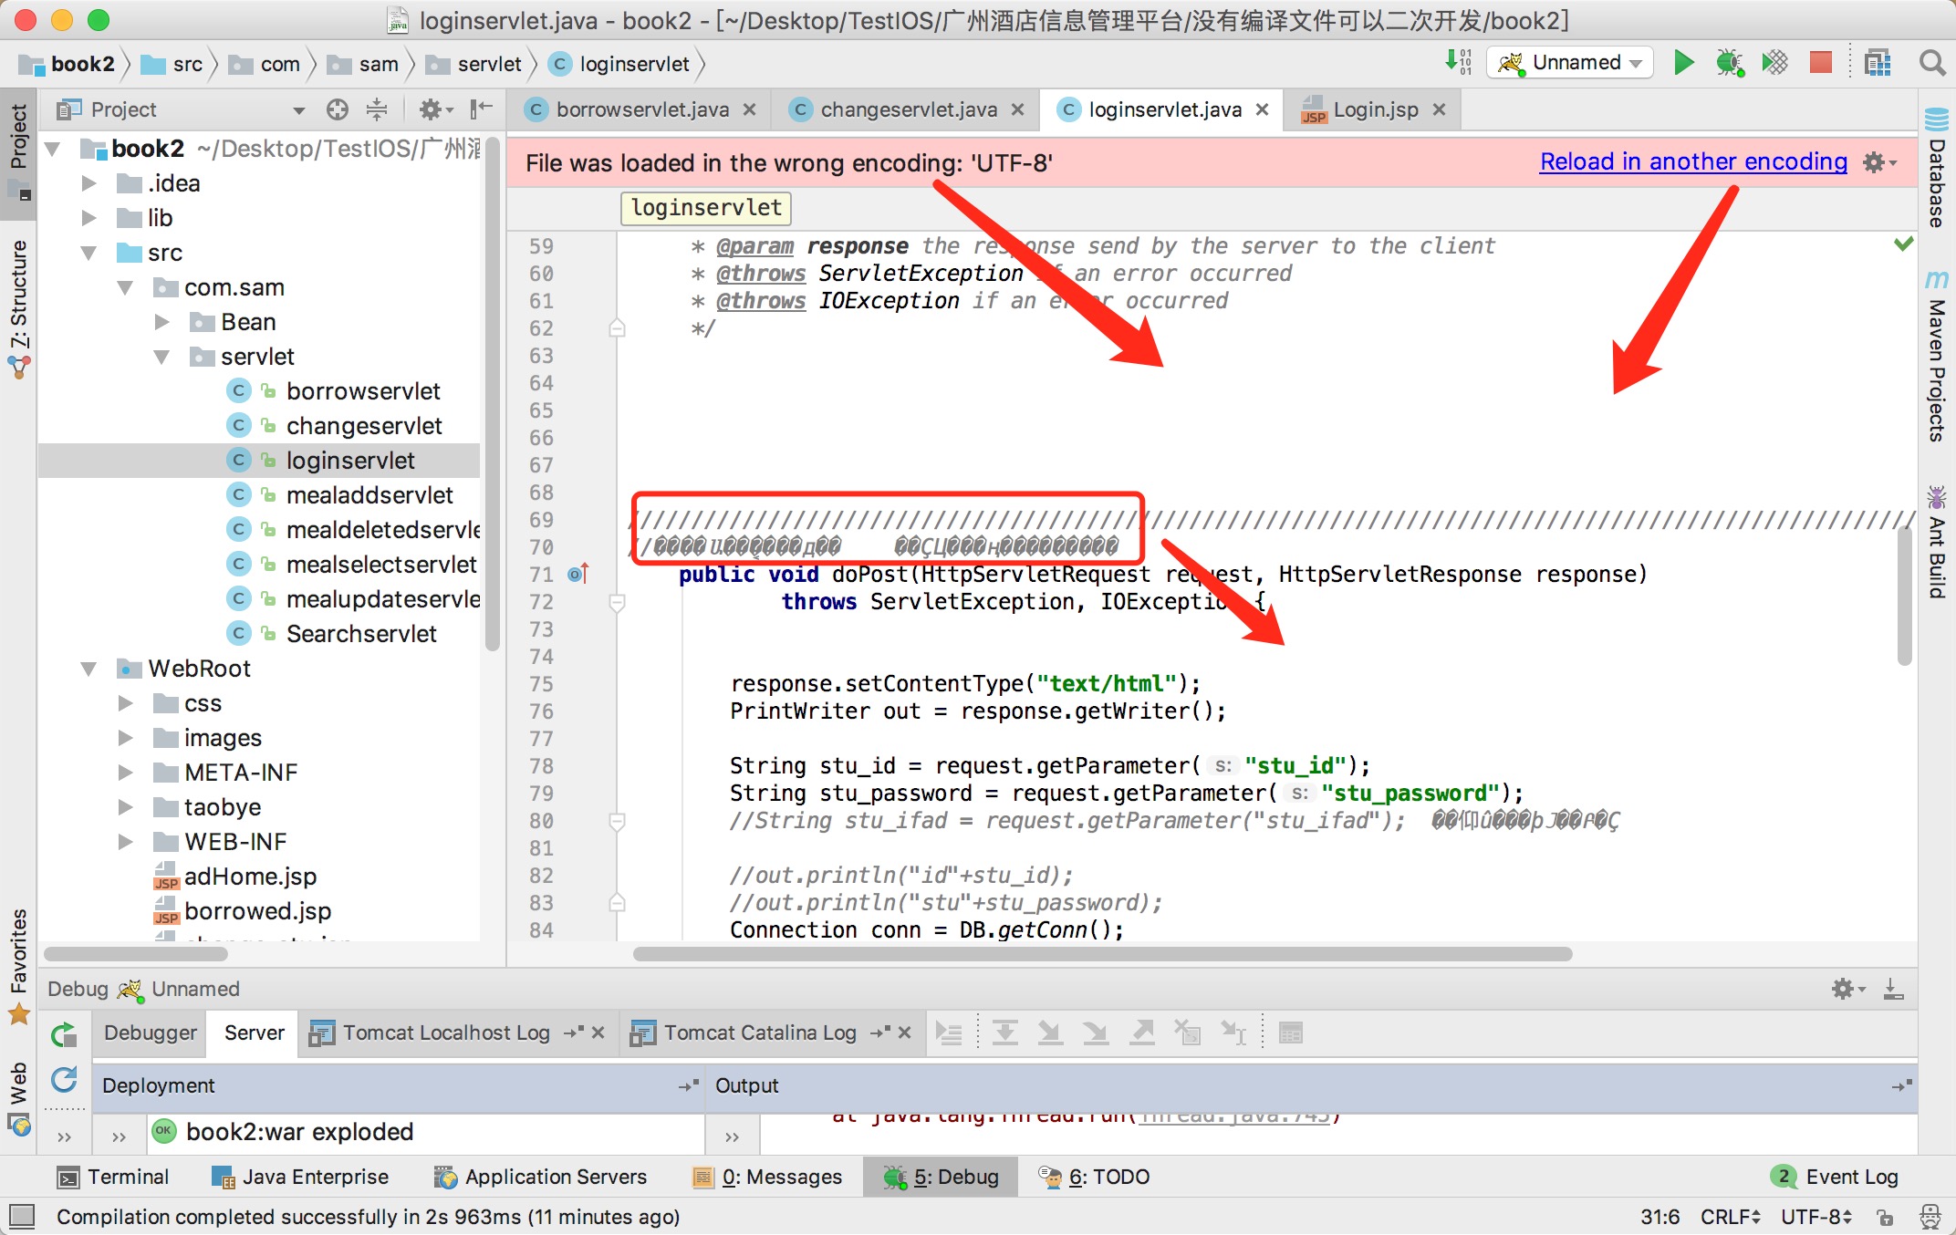The width and height of the screenshot is (1956, 1235).
Task: Rerun the debug session icon
Action: point(64,1034)
